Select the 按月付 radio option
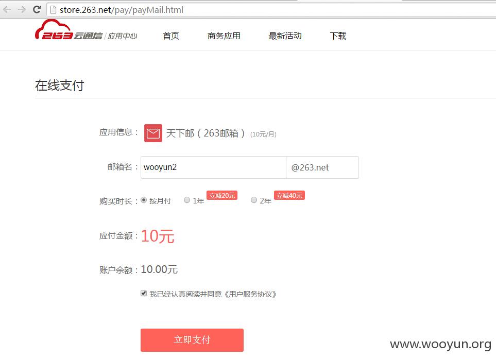Viewport: 496px width, 359px height. [144, 200]
